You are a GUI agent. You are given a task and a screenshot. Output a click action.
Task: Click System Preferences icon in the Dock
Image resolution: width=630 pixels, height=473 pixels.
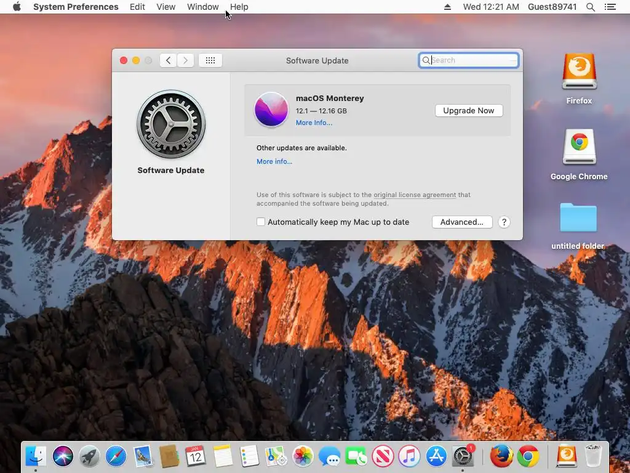[x=463, y=456]
